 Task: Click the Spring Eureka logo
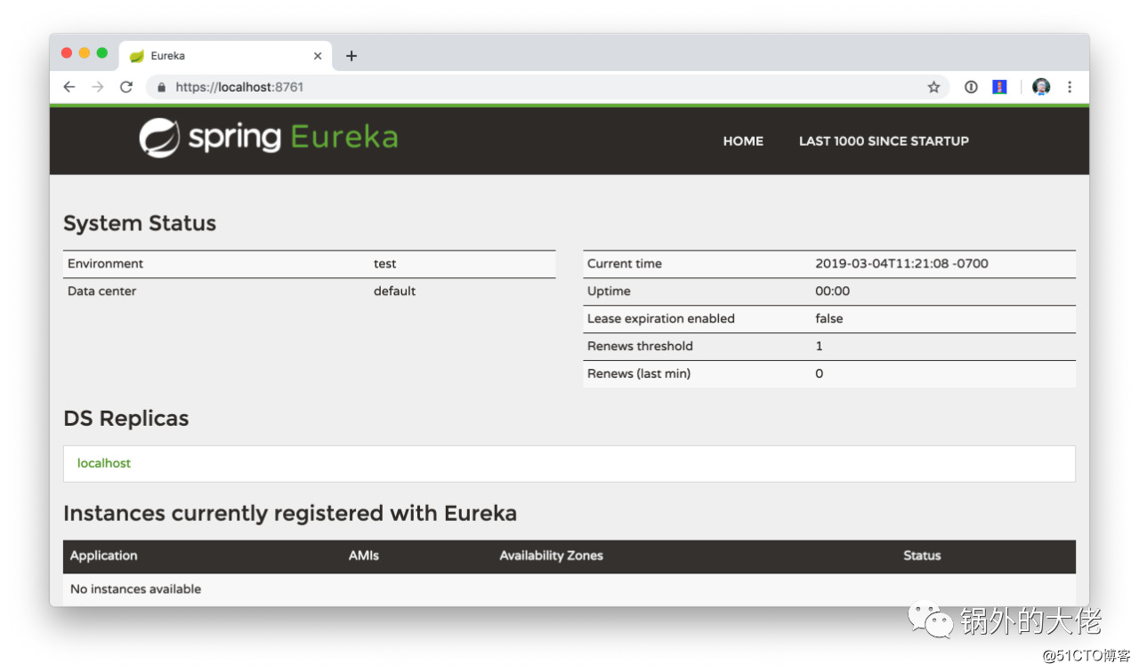click(x=268, y=138)
